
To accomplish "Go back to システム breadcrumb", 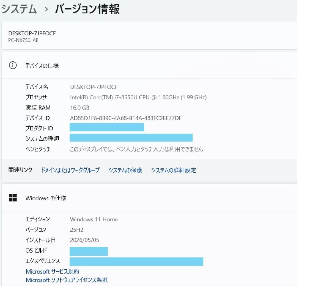I will [19, 9].
